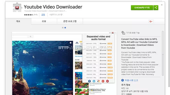Screen dimensions: 170x95
Task: Click the flamingo video thumbnail
Action: (82, 92)
